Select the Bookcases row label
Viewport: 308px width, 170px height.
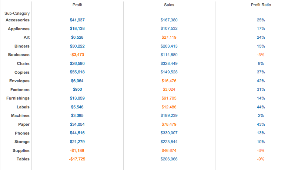pyautogui.click(x=19, y=55)
